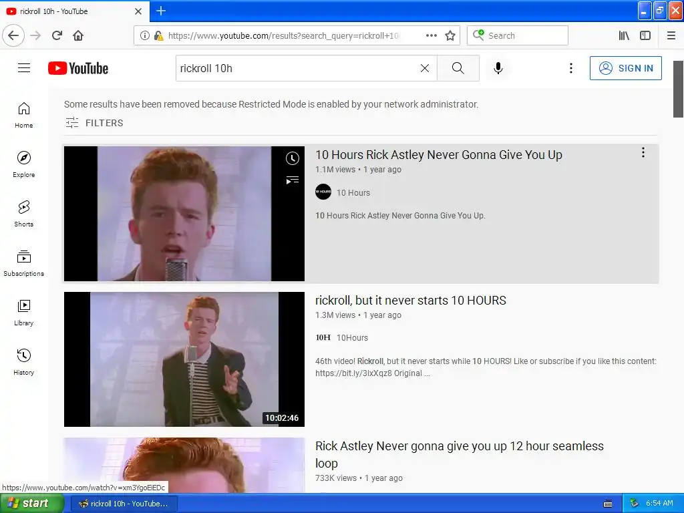Click the browser Forward arrow button
Viewport: 684px width, 513px height.
(x=35, y=35)
